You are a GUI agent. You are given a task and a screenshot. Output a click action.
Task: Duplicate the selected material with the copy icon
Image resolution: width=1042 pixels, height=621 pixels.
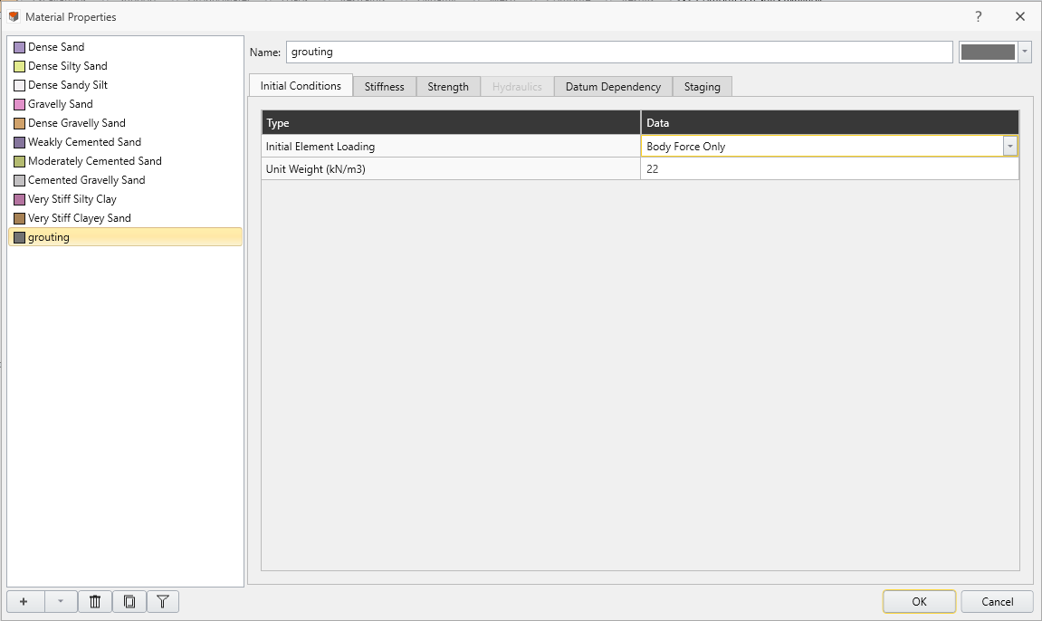129,601
